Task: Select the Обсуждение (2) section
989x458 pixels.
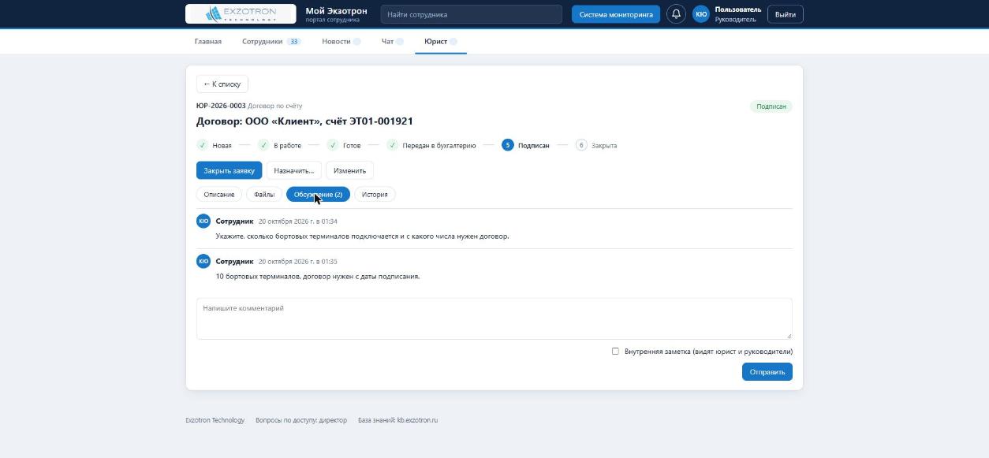Action: [x=318, y=194]
